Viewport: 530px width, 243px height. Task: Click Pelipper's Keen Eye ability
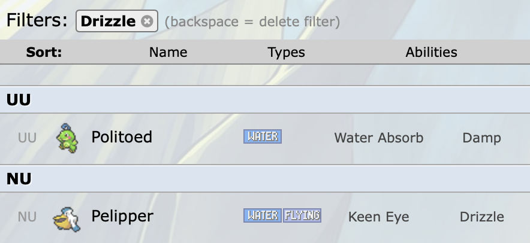(378, 217)
